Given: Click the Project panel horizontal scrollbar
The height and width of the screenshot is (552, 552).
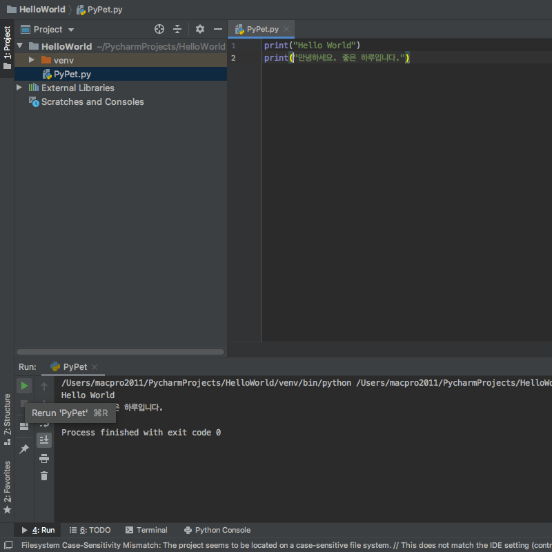Looking at the screenshot, I should (120, 352).
